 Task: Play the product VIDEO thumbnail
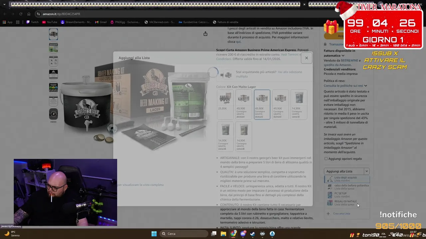[x=53, y=114]
